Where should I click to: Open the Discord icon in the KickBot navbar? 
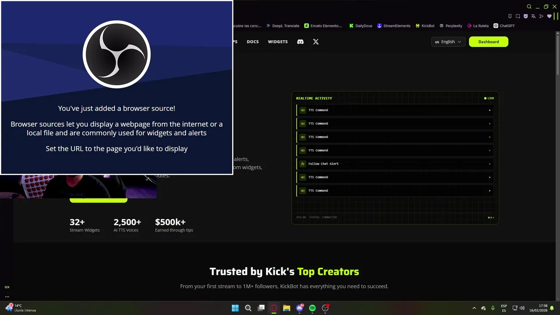[300, 42]
